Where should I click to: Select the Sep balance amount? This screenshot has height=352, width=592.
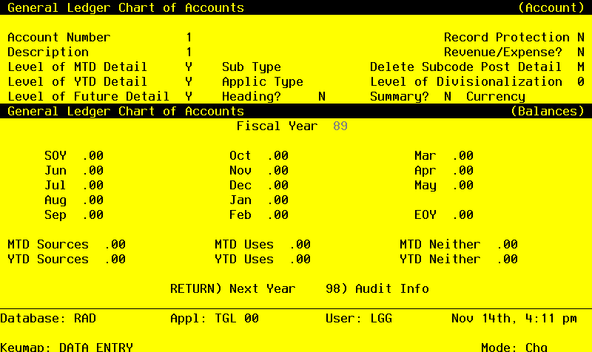(x=93, y=214)
